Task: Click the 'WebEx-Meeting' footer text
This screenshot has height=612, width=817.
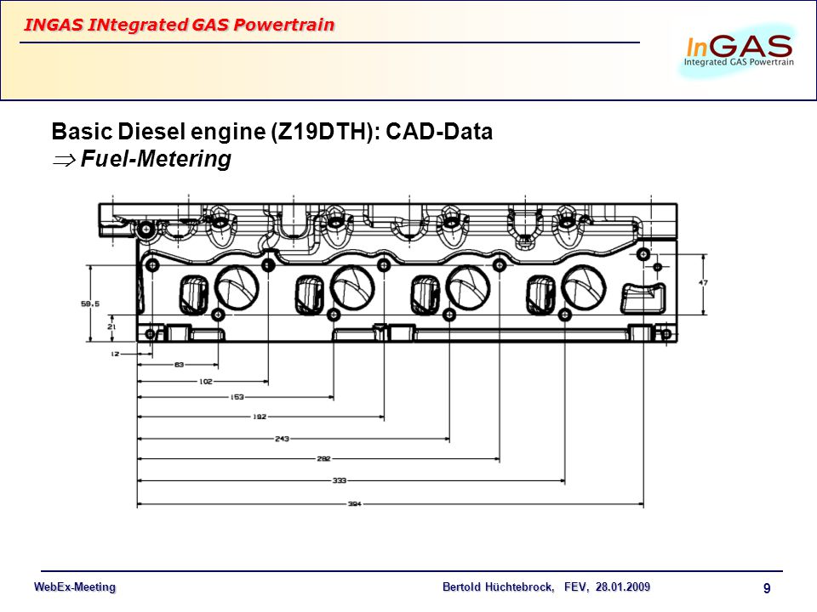Action: point(75,587)
